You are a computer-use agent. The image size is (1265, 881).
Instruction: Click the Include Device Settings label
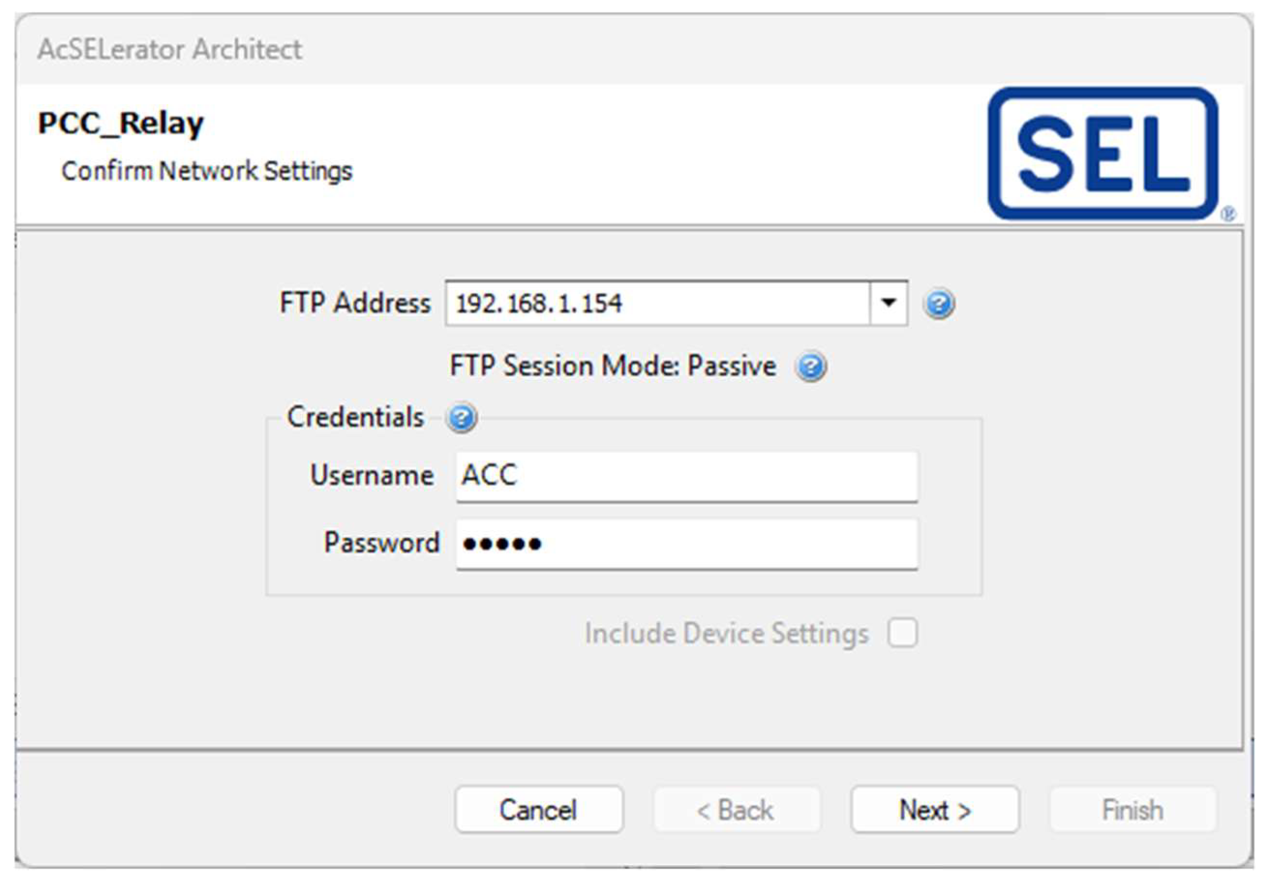pos(726,633)
